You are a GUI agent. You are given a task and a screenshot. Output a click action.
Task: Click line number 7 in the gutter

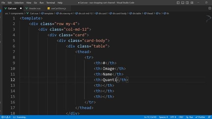point(14,52)
